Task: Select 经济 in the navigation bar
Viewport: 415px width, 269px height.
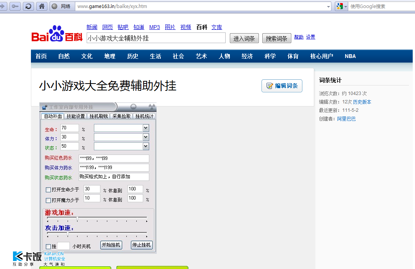Action: [247, 56]
